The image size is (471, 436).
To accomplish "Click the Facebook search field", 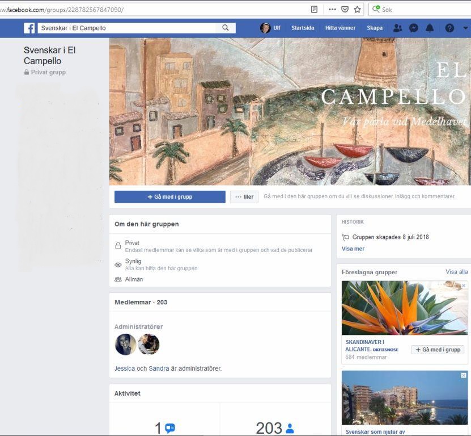I will coord(126,28).
